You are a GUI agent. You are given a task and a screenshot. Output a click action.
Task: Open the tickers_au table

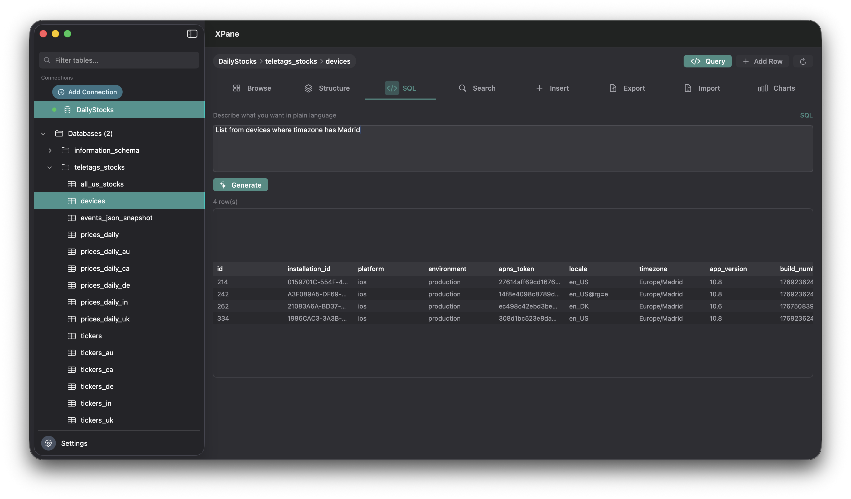119,353
